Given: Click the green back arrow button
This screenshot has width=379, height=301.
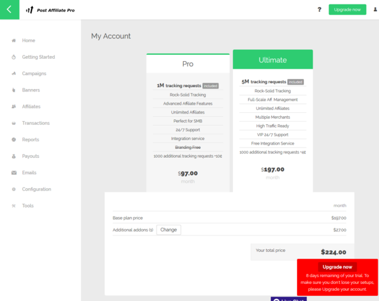Looking at the screenshot, I should click(9, 9).
